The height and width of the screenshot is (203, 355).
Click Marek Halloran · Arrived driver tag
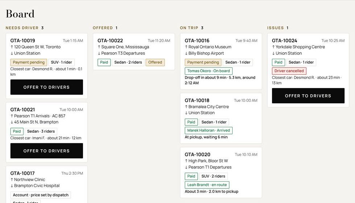coord(209,130)
